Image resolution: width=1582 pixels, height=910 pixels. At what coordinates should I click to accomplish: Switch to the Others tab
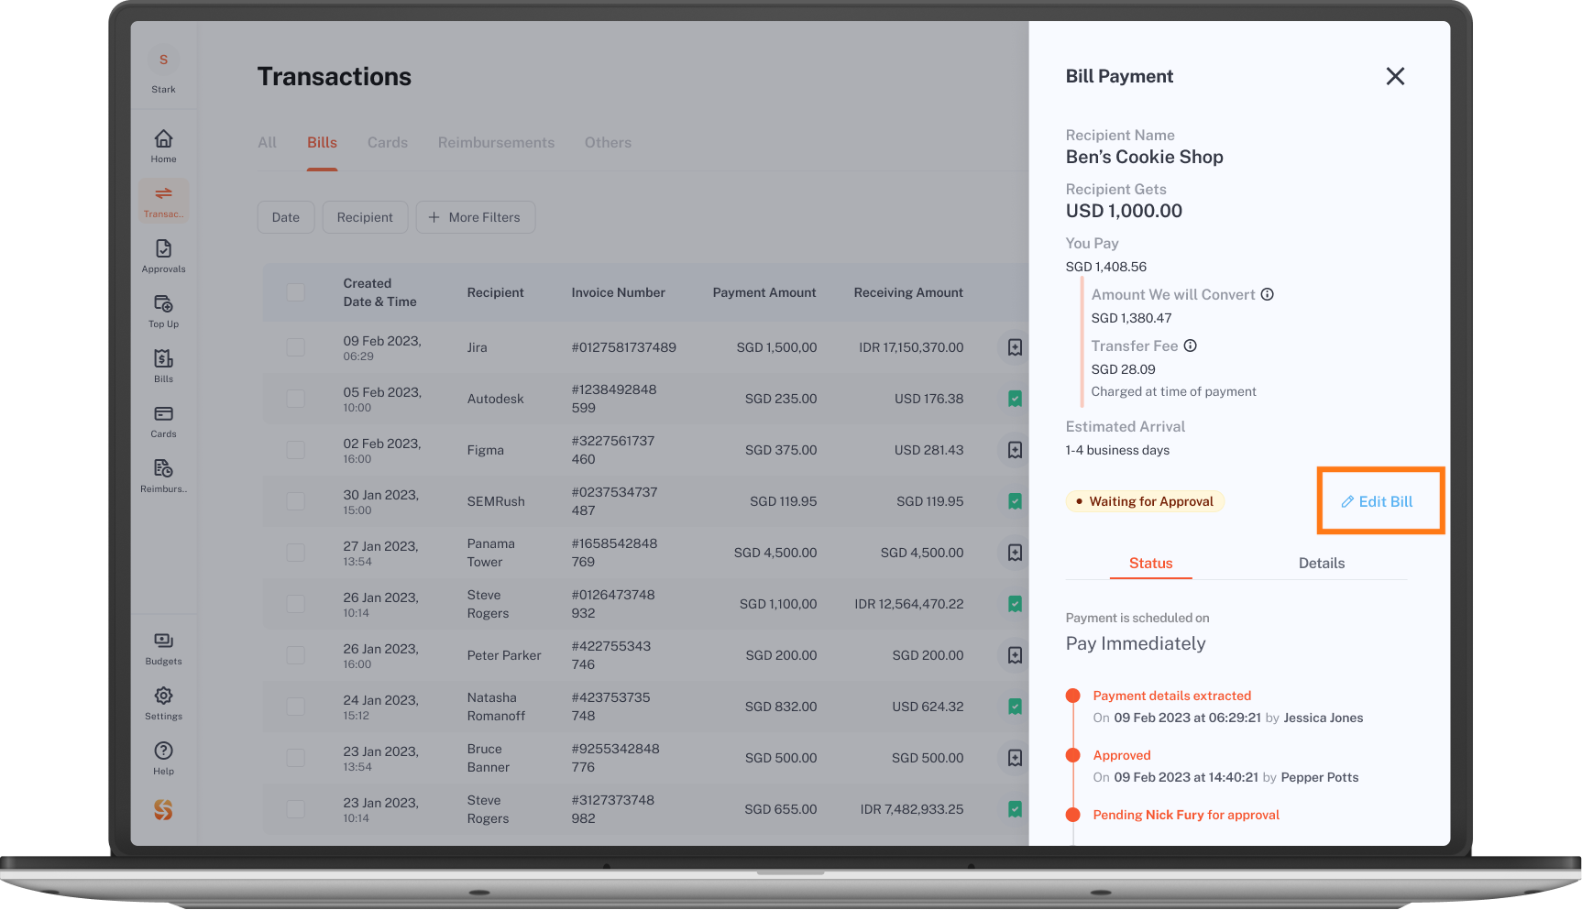coord(608,143)
